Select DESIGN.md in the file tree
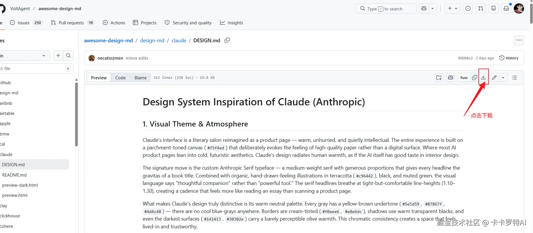Image resolution: width=533 pixels, height=233 pixels. pos(34,165)
